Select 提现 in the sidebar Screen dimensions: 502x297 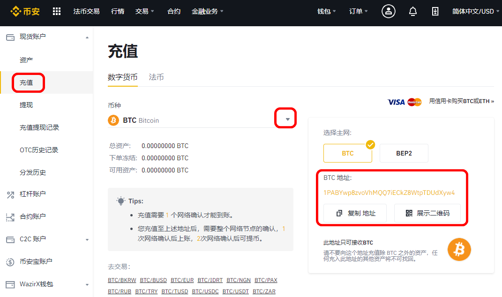[26, 105]
